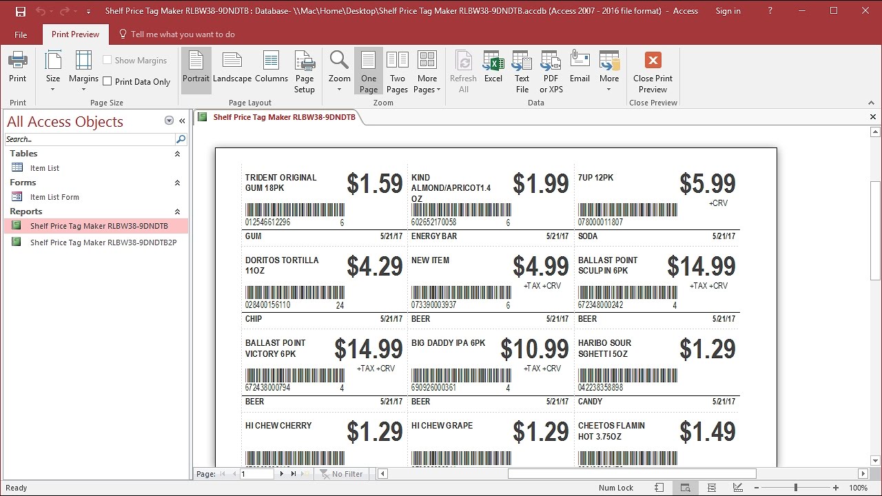882x496 pixels.
Task: Click the TRIDENT ORIGINAL GUM 18PK label
Action: [281, 183]
